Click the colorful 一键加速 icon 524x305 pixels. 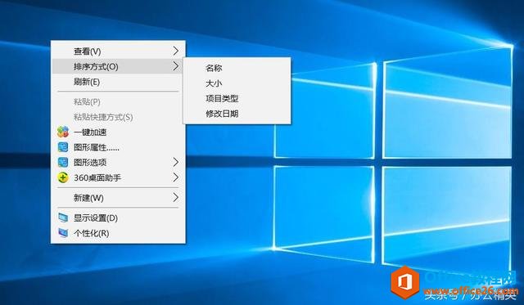point(63,132)
